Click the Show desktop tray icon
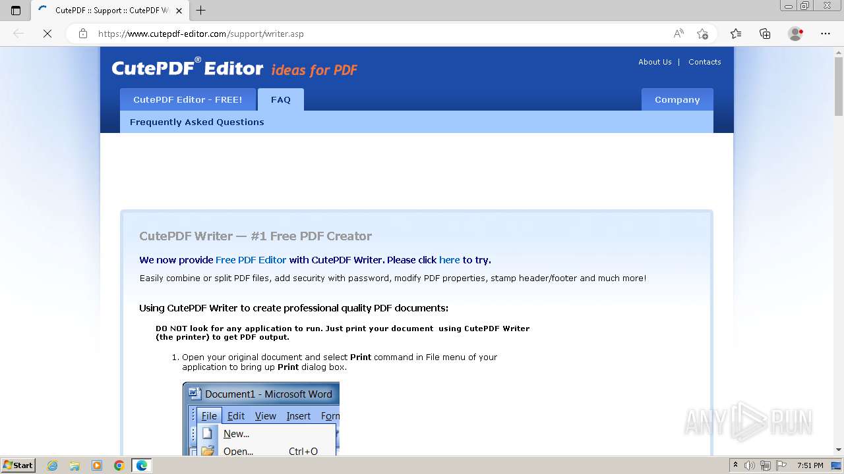This screenshot has height=474, width=844. (837, 465)
